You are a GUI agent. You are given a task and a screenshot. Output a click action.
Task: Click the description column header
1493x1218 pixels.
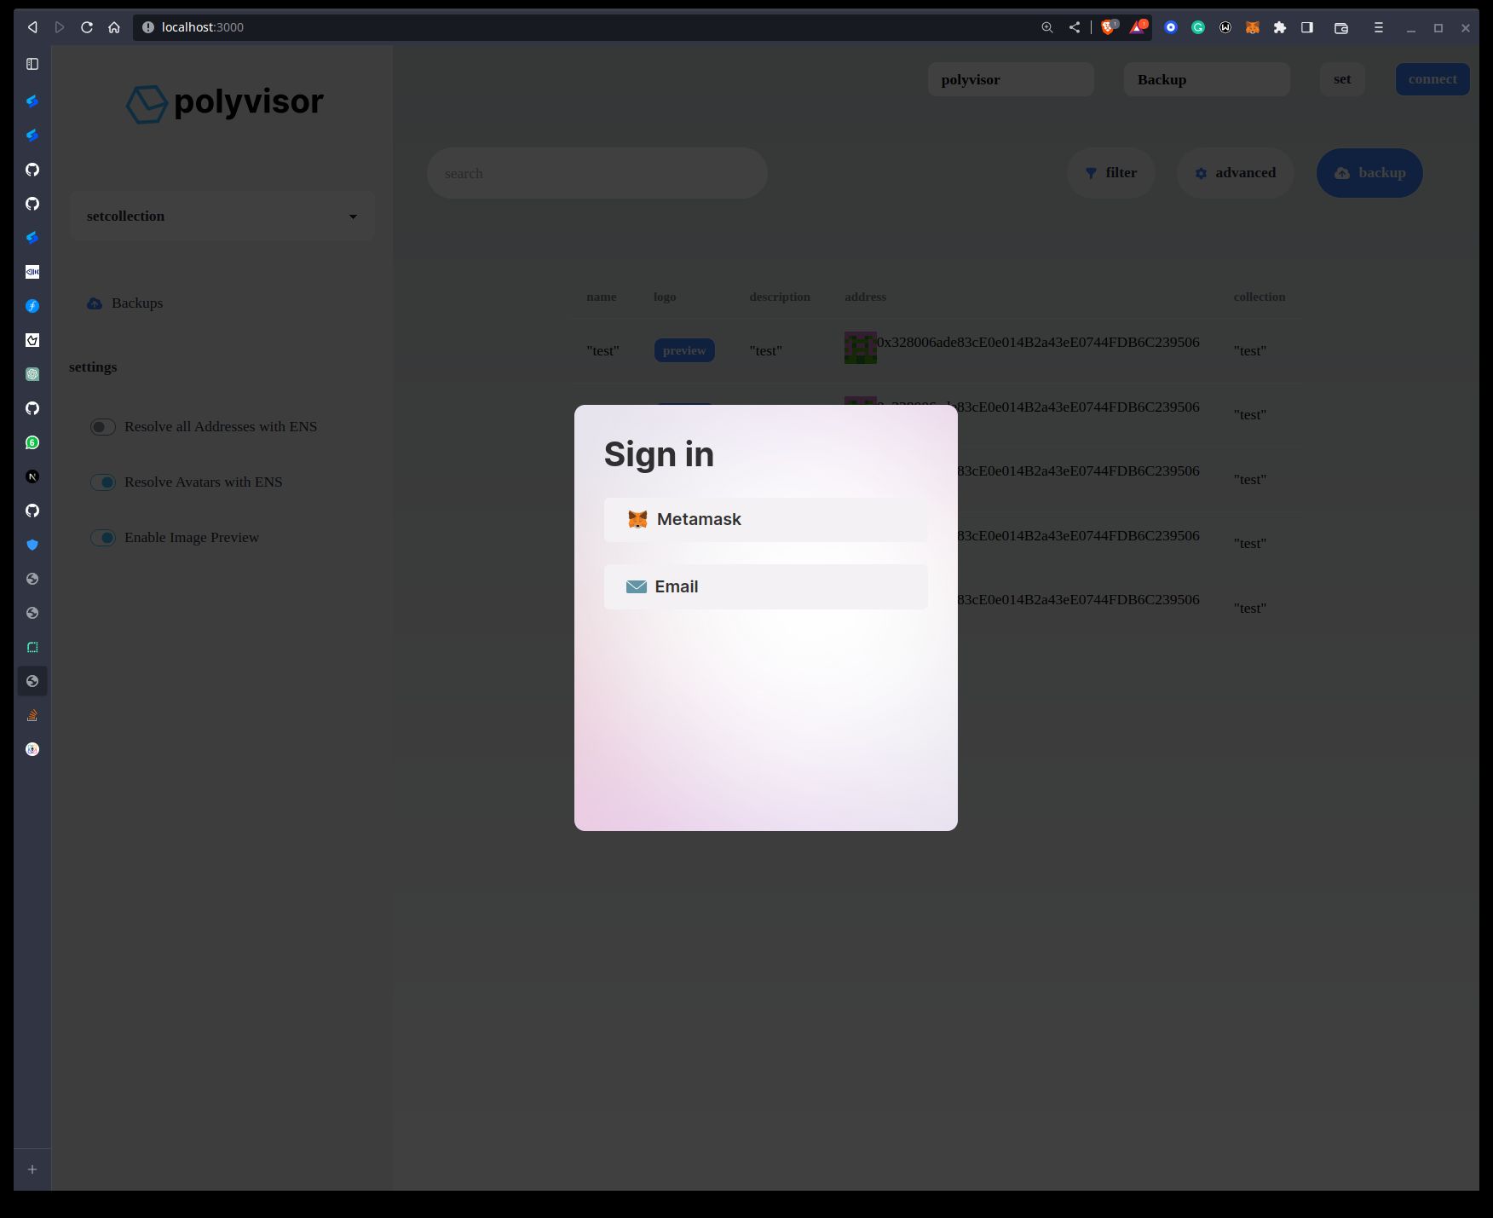coord(780,297)
